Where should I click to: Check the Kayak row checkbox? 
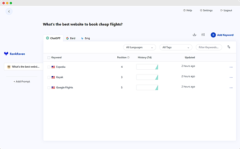[49, 77]
